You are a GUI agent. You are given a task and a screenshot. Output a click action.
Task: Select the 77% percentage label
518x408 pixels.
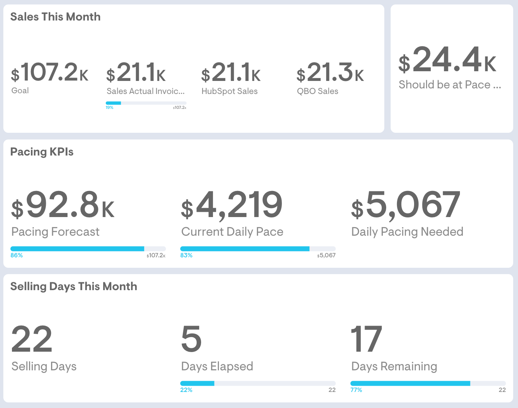click(356, 390)
